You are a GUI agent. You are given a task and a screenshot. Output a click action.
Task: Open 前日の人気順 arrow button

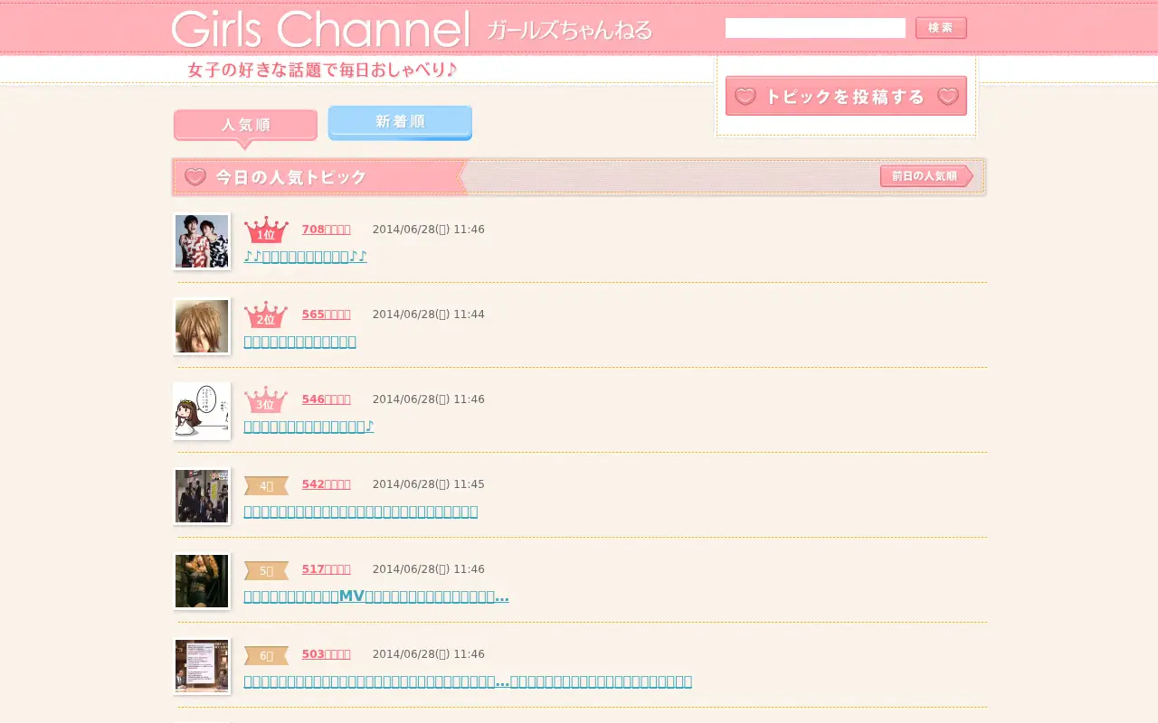pos(926,176)
